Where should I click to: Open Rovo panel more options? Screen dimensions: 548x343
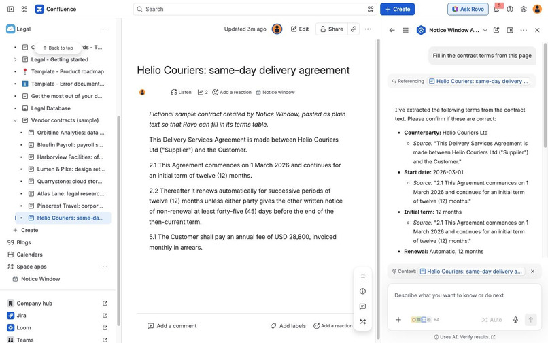524,30
